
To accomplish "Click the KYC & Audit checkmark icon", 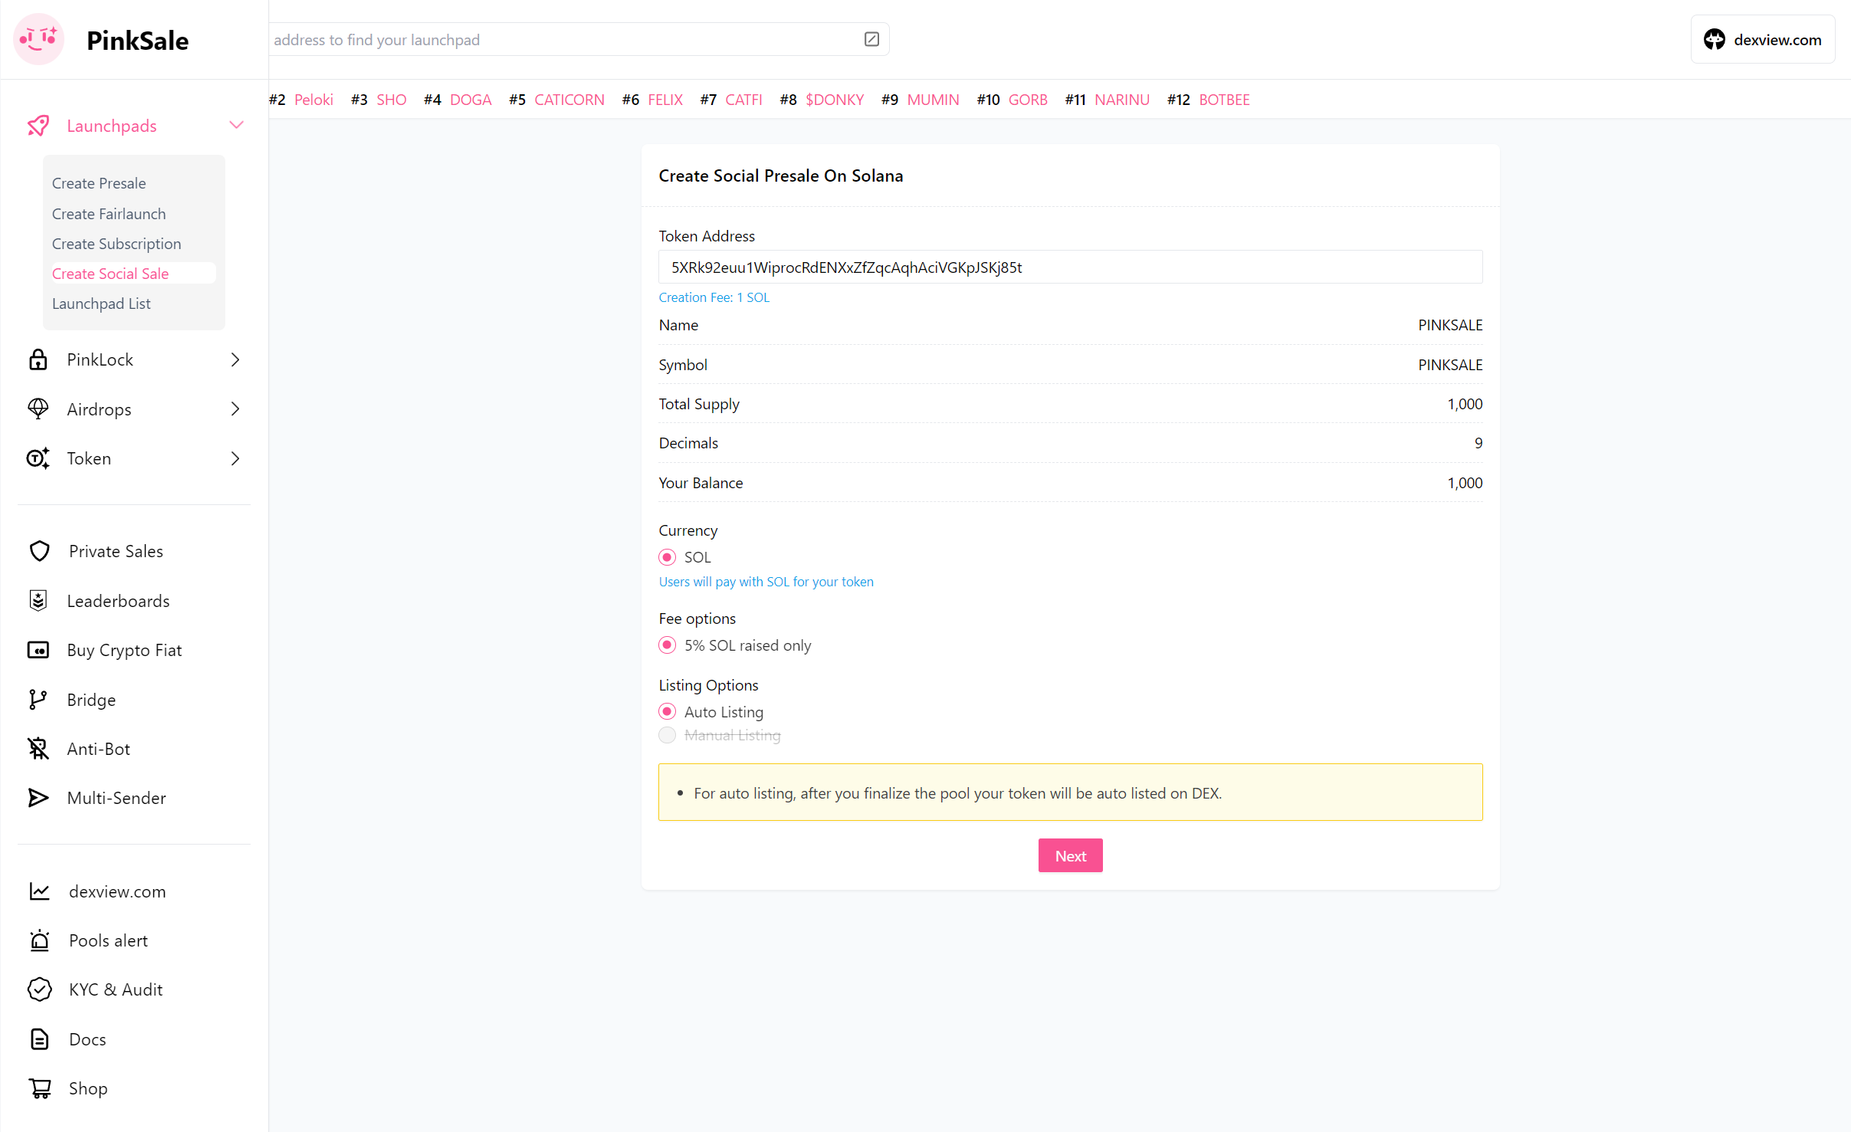I will point(39,989).
